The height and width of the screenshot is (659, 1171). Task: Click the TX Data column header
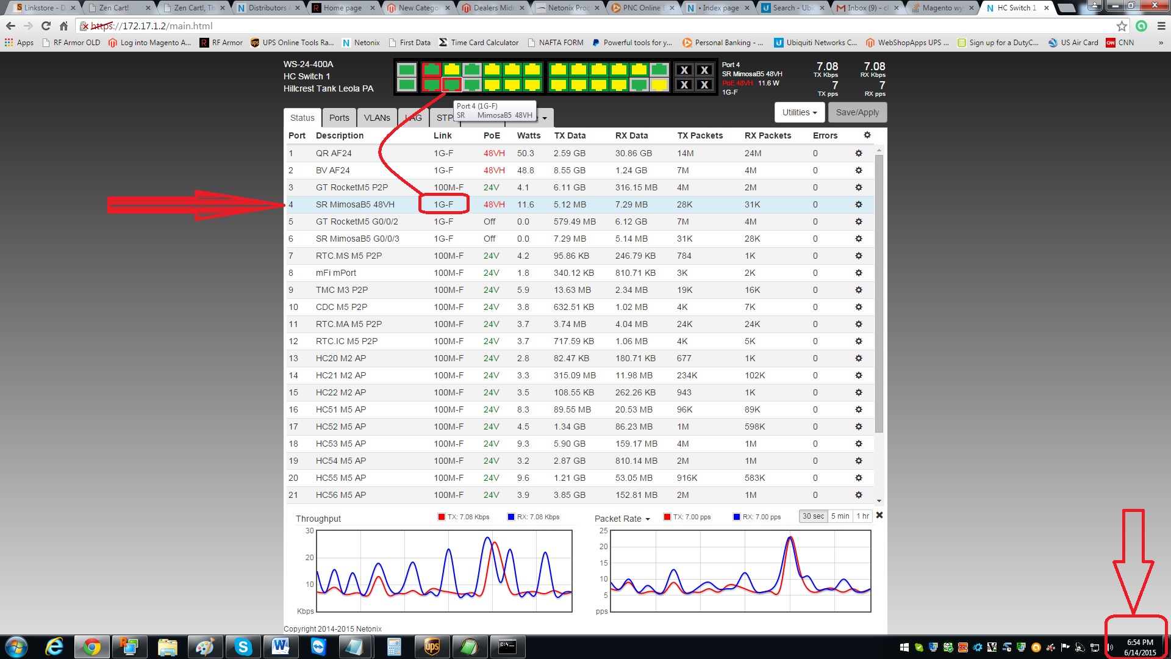click(x=570, y=135)
